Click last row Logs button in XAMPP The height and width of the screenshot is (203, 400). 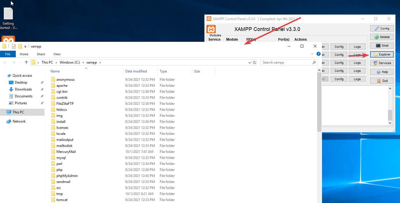coord(357,79)
